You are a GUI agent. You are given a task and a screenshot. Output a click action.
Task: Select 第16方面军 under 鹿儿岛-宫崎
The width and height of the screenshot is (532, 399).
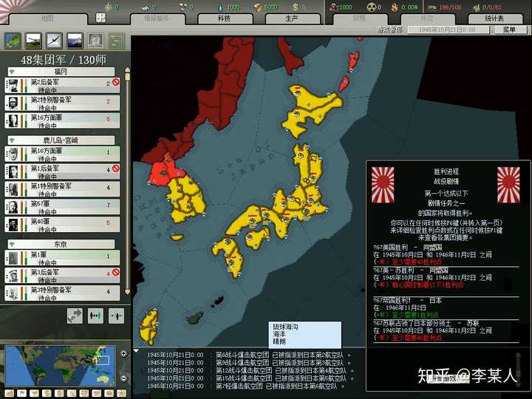click(62, 154)
